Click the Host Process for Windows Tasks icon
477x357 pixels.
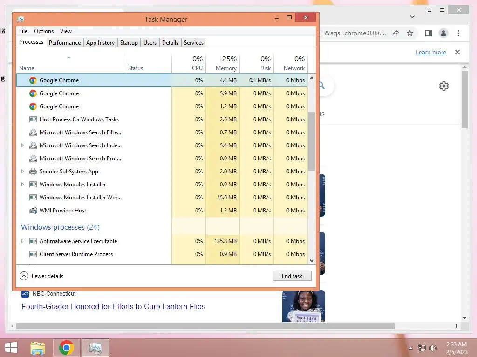[33, 119]
